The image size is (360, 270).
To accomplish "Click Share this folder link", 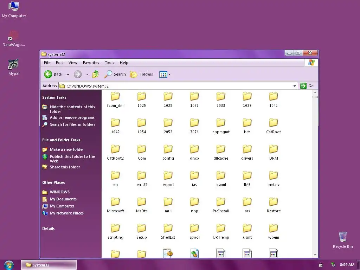I will 65,167.
